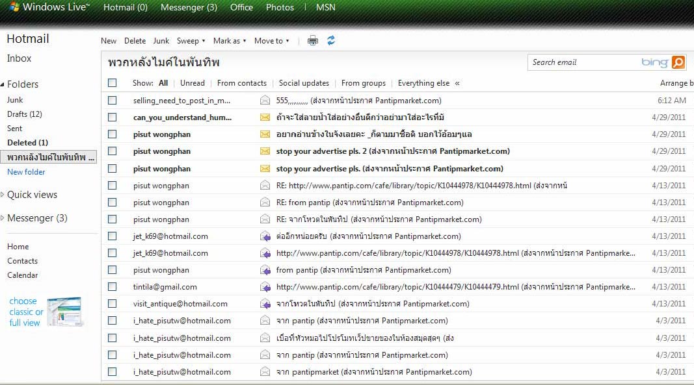Image resolution: width=694 pixels, height=385 pixels.
Task: Click unread envelope icon of 'stop your advertise pls. 2'
Action: click(x=265, y=151)
